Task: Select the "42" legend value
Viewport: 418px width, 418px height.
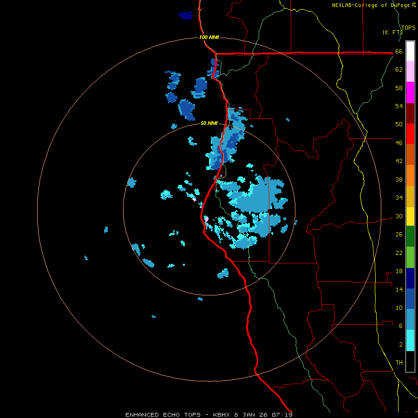Action: pos(399,161)
